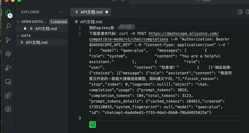Switch to the API文档.md editor tab

coord(91,12)
